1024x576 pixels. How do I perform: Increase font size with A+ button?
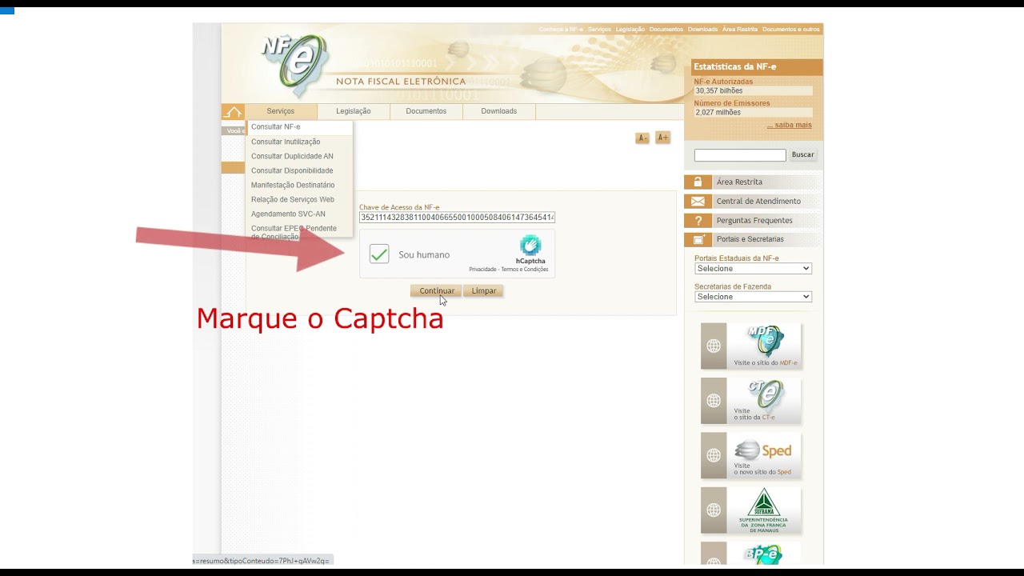point(662,138)
